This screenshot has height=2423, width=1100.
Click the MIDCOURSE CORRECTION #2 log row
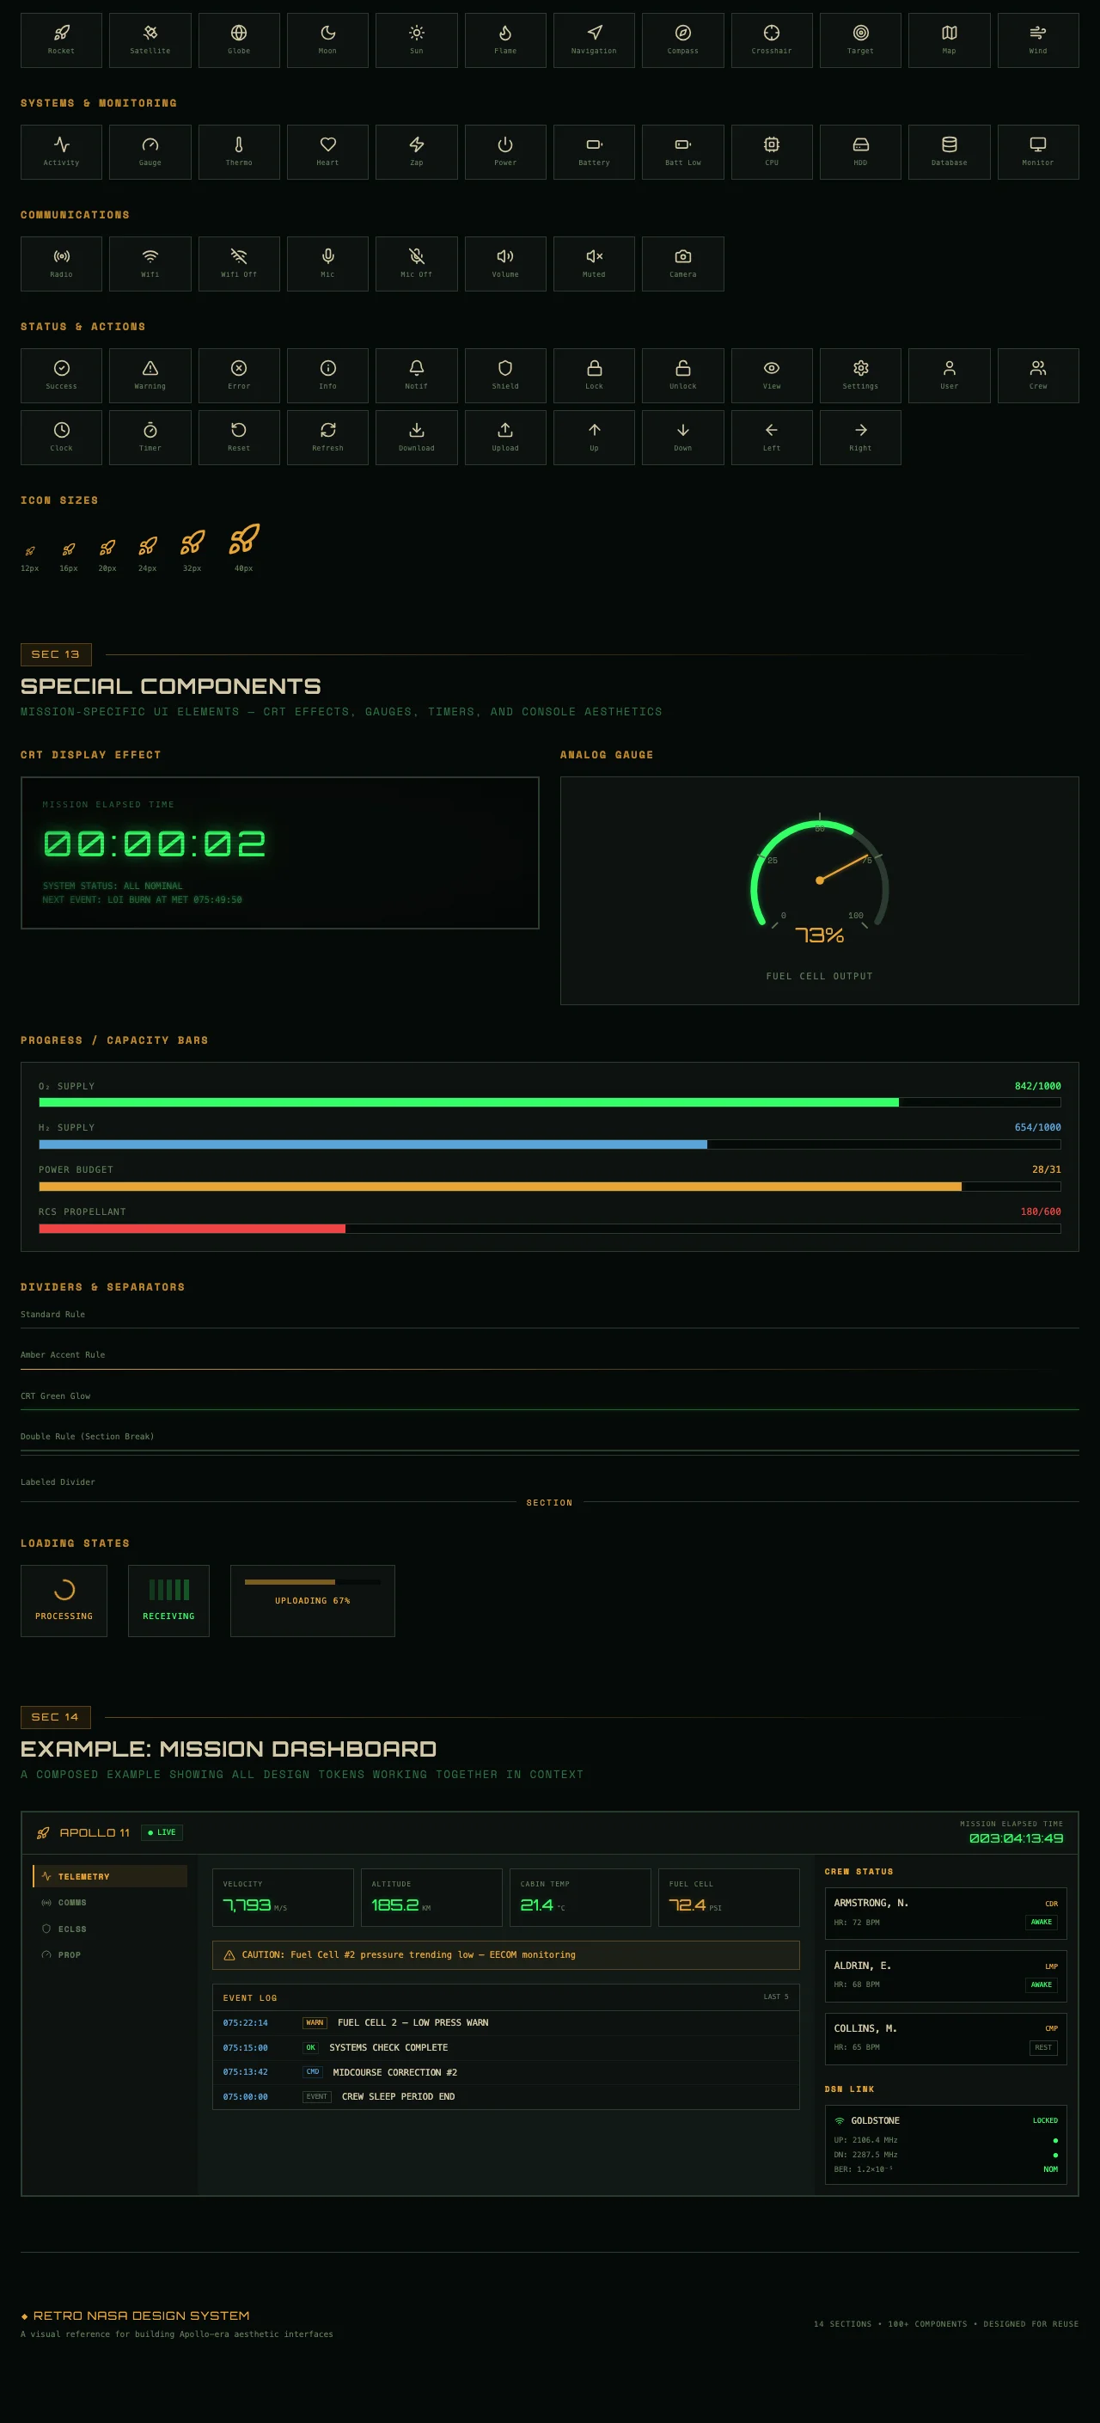(x=506, y=2072)
